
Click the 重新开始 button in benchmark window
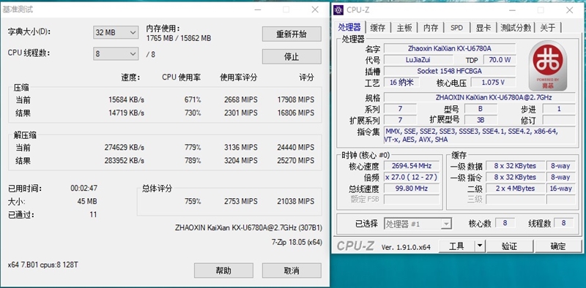pyautogui.click(x=292, y=34)
